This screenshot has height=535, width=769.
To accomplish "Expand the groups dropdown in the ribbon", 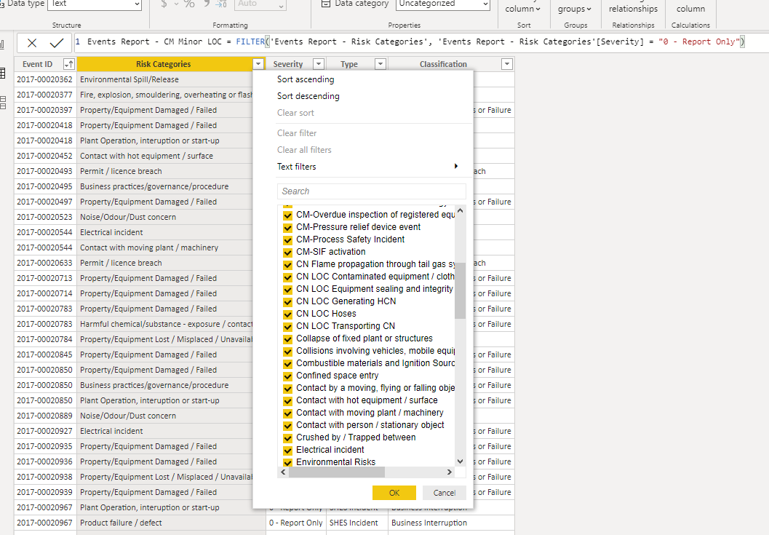I will pyautogui.click(x=575, y=8).
